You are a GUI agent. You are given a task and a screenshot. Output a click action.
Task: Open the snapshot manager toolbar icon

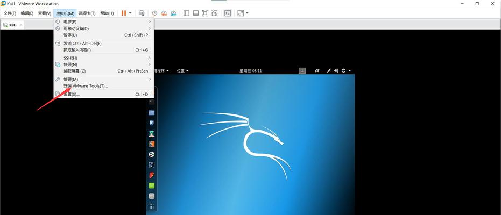(x=173, y=13)
